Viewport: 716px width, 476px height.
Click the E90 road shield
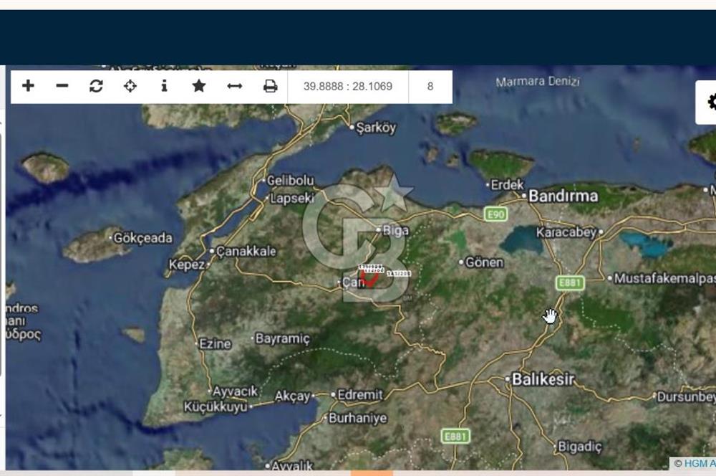pyautogui.click(x=495, y=214)
